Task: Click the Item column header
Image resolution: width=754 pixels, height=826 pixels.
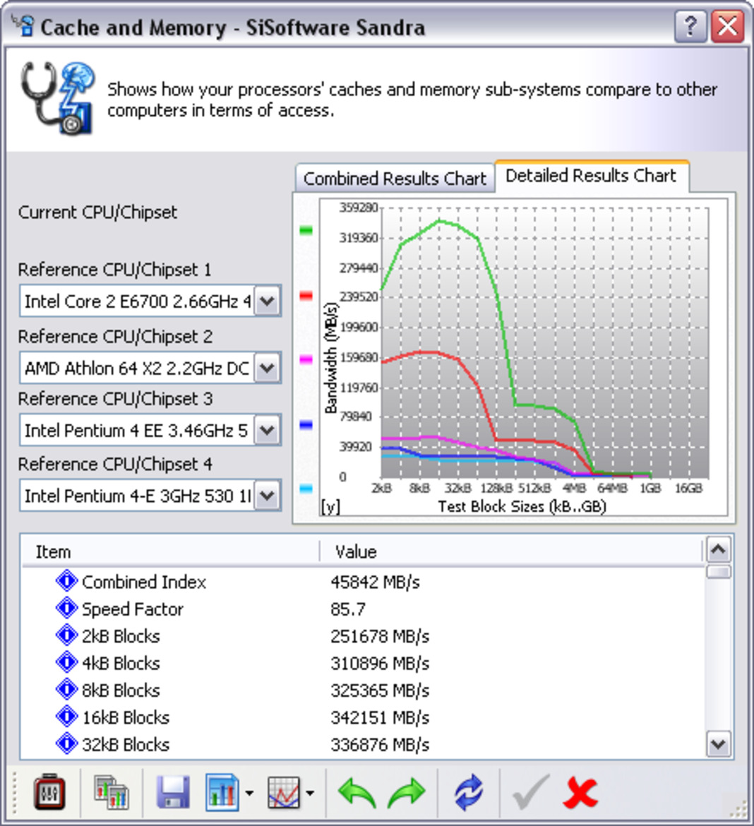Action: pos(170,551)
